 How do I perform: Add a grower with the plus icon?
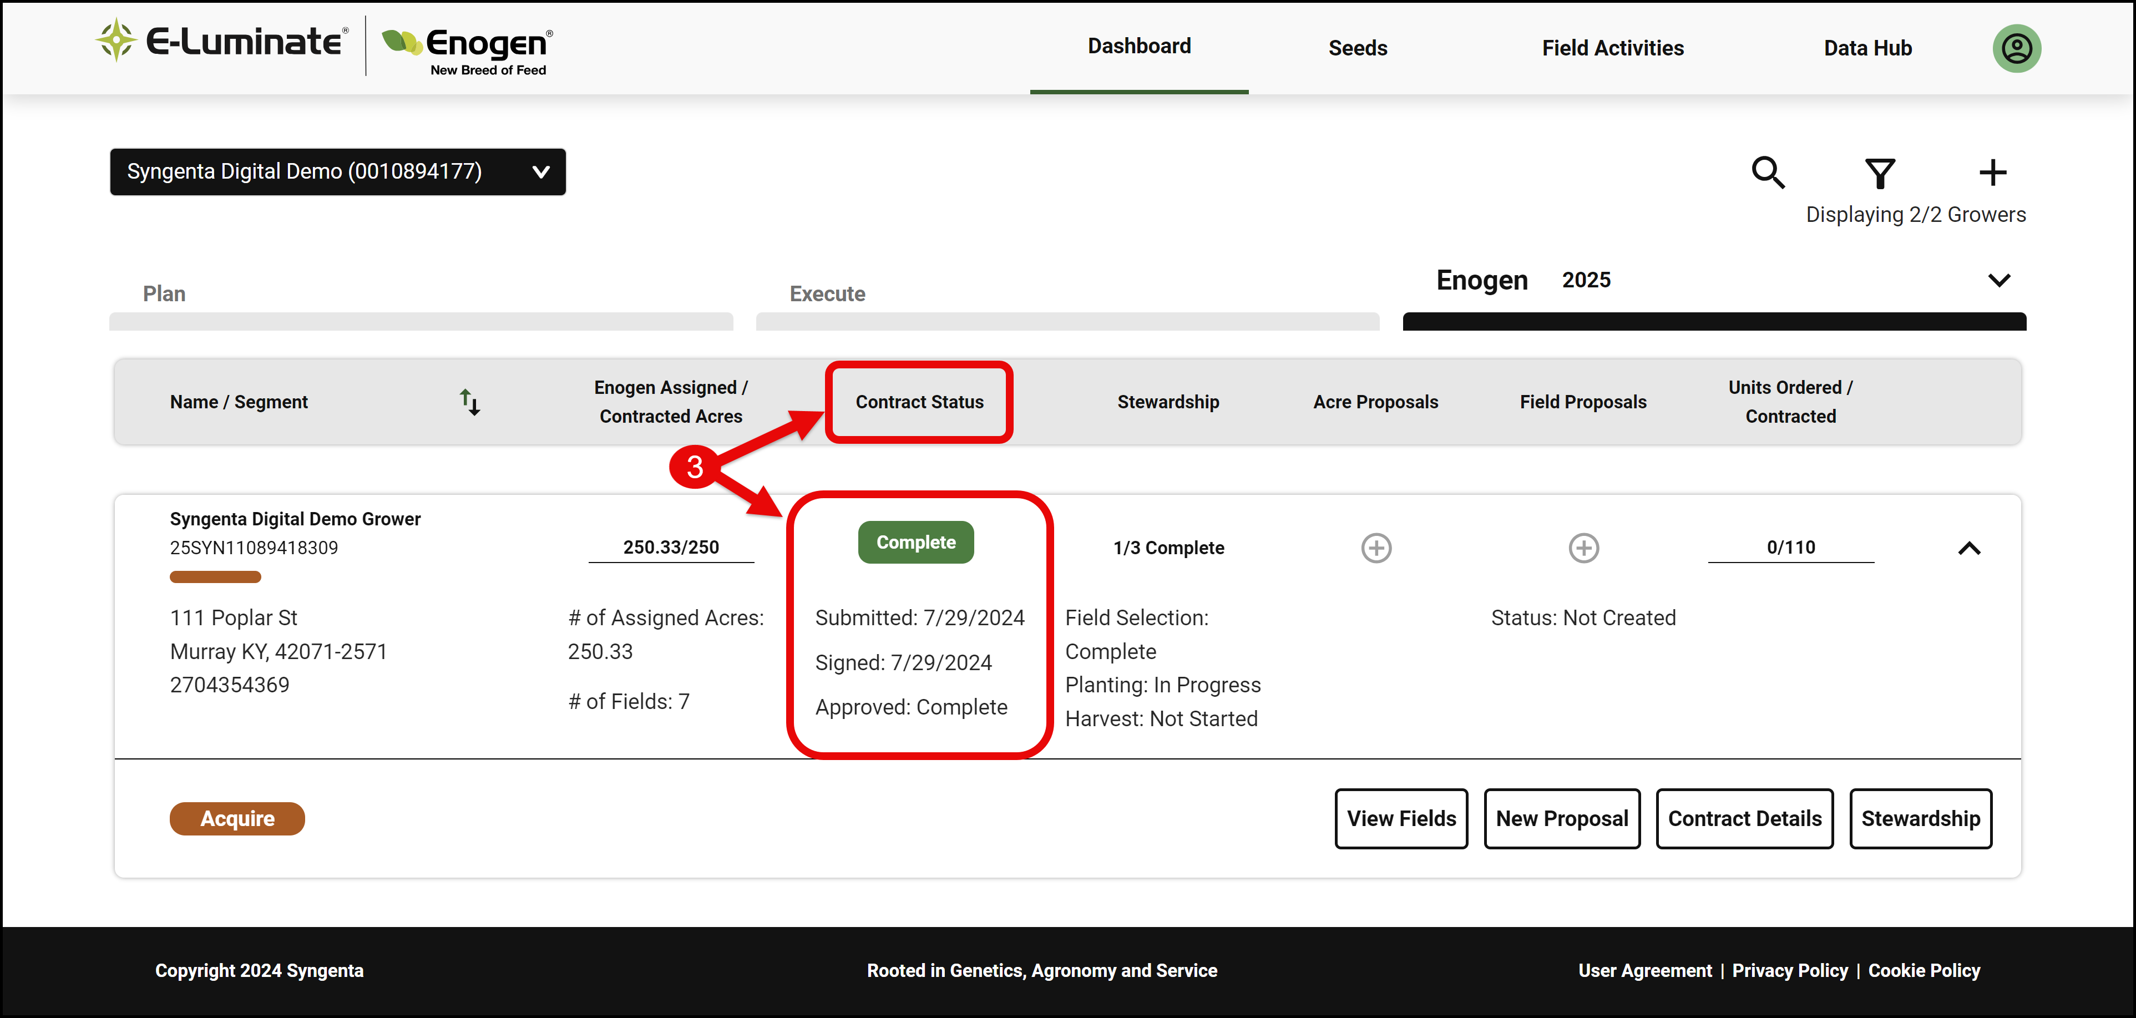(x=1992, y=173)
